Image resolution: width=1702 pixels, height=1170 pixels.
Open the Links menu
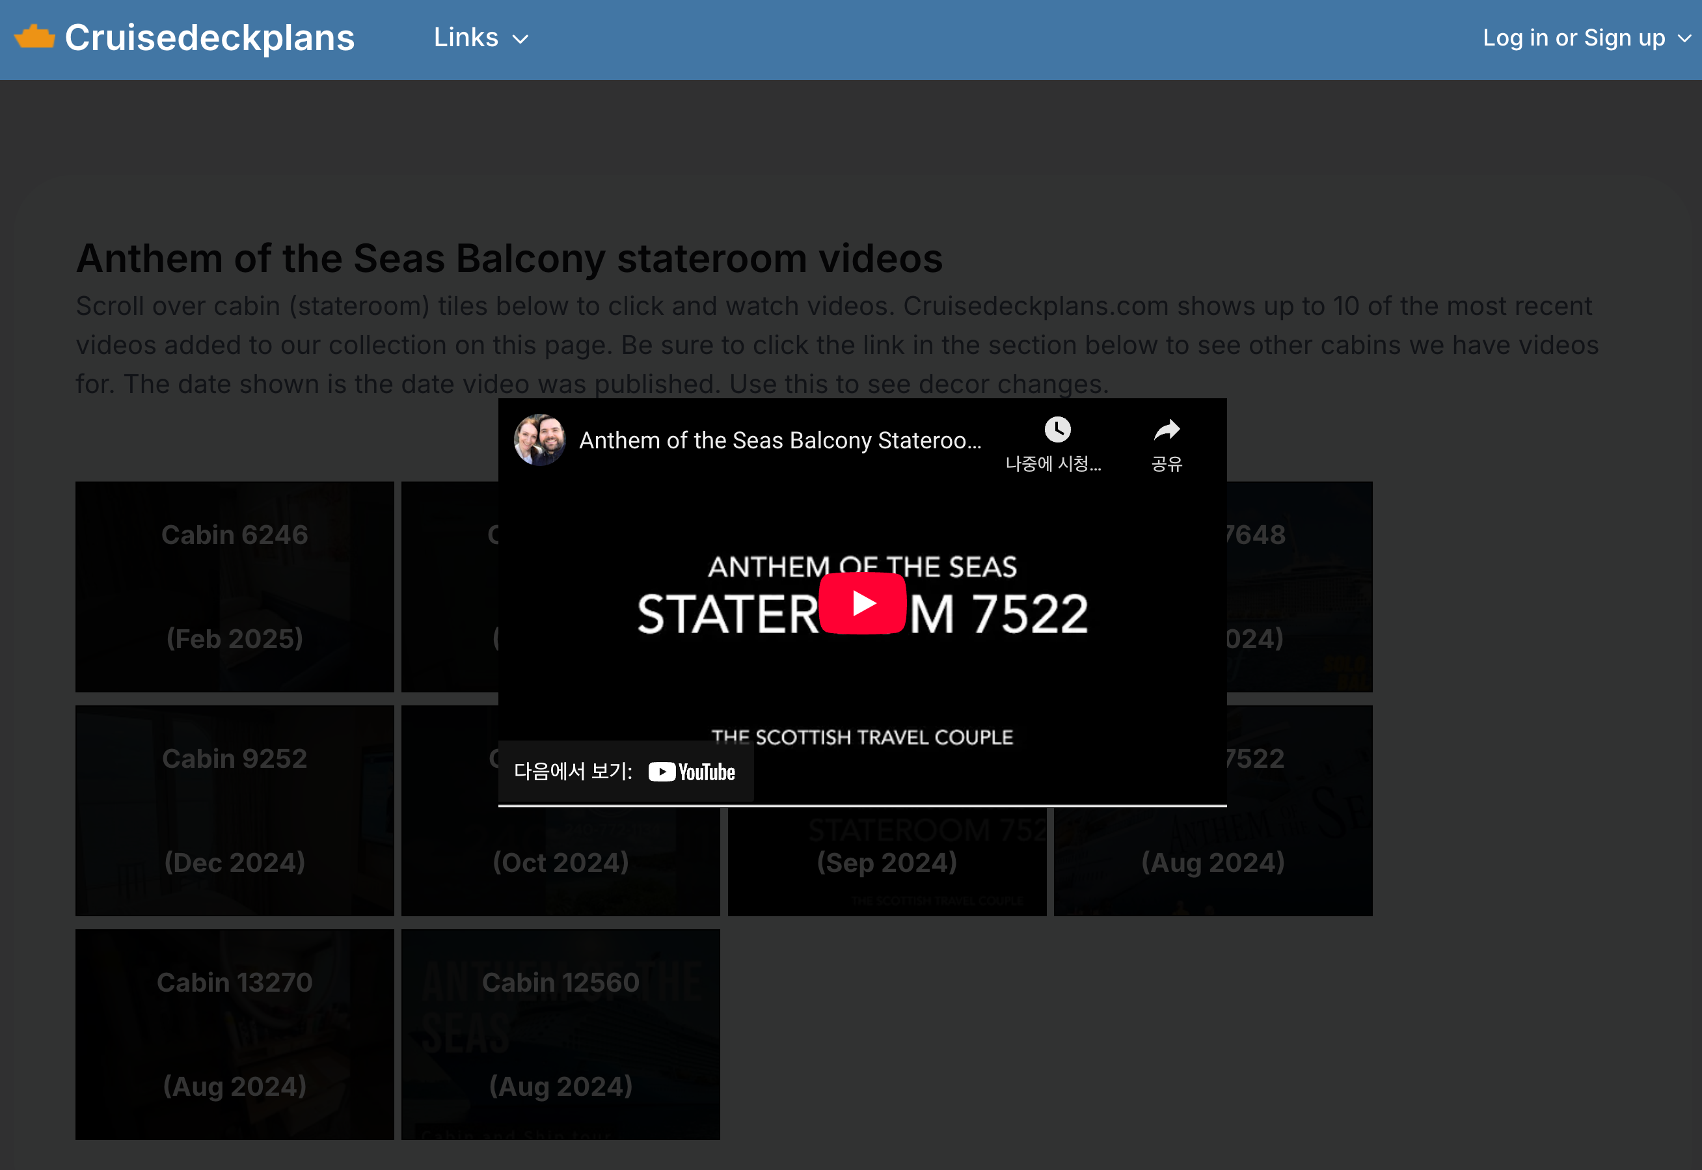466,37
